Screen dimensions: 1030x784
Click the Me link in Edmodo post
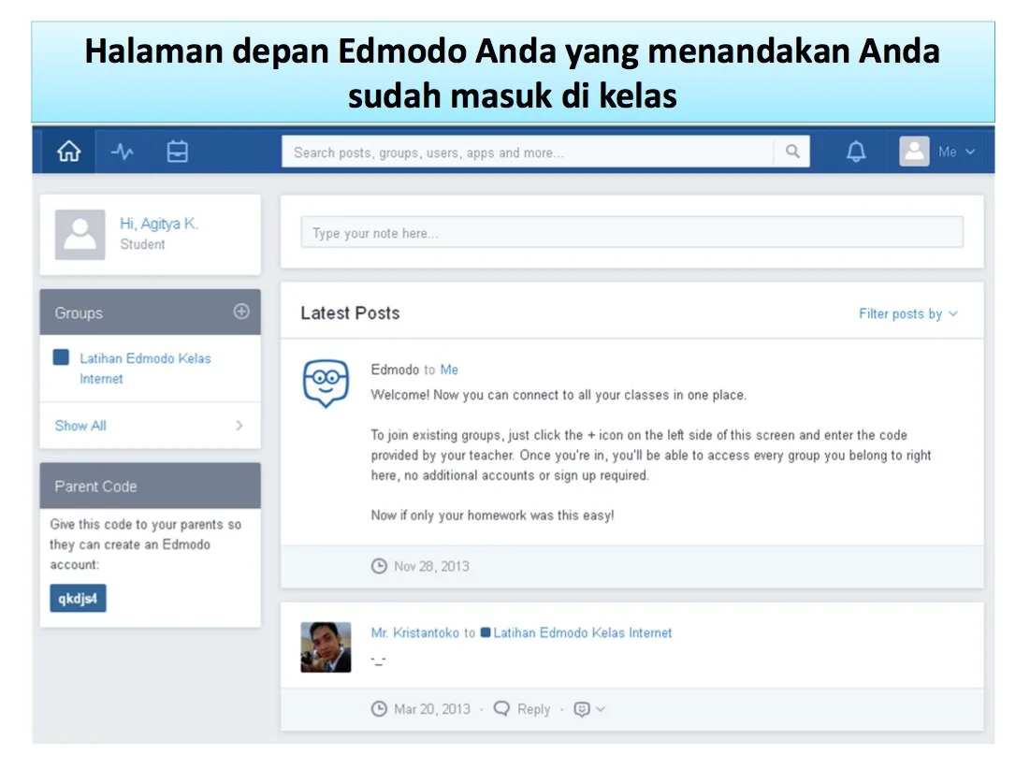point(449,370)
